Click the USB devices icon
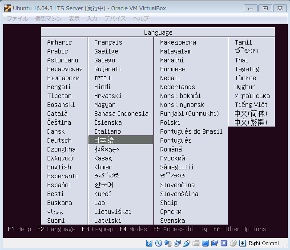290x250 pixels. (x=186, y=243)
